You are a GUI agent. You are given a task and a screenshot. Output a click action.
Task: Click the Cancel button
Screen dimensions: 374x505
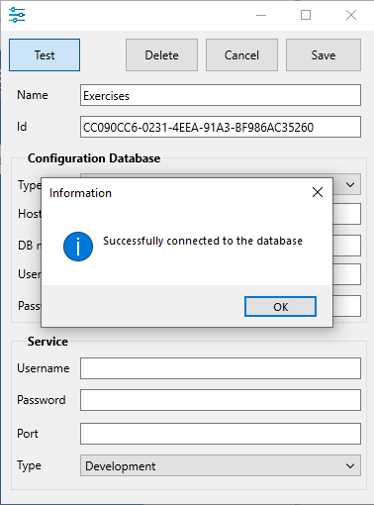tap(241, 55)
